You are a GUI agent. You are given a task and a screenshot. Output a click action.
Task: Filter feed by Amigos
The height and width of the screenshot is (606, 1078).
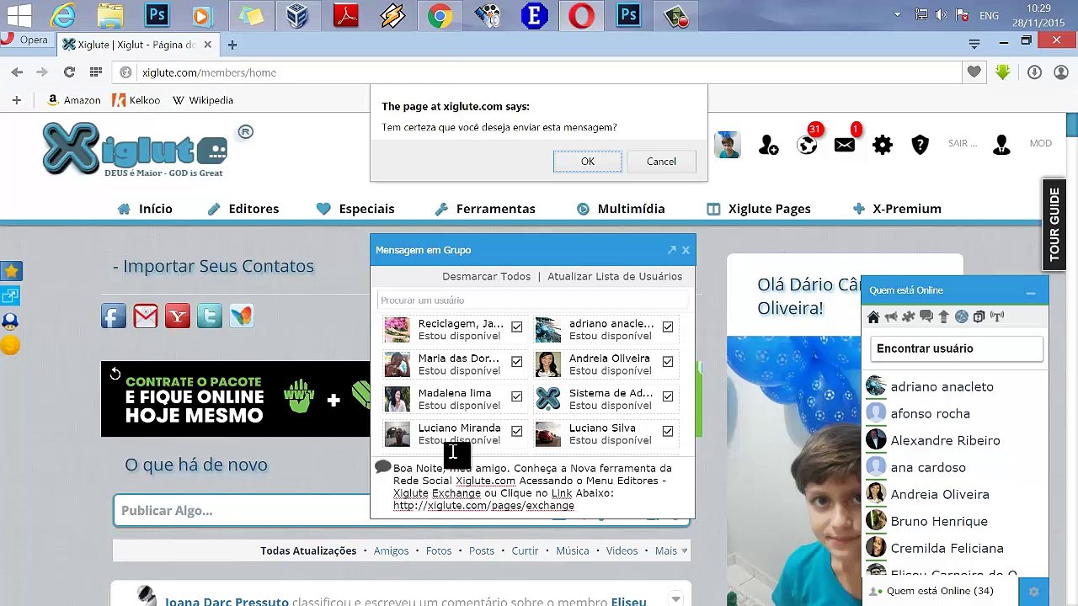pyautogui.click(x=391, y=550)
